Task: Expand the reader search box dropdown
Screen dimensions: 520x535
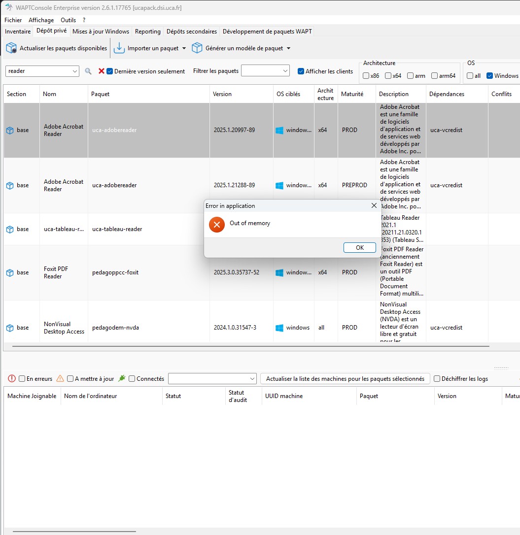Action: coord(75,71)
